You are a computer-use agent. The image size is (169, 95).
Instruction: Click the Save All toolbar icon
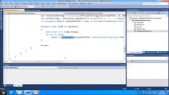tap(15, 7)
